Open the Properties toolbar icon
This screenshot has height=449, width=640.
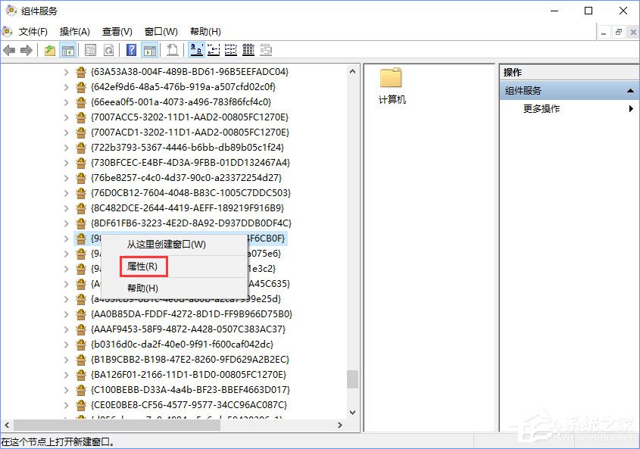(91, 49)
